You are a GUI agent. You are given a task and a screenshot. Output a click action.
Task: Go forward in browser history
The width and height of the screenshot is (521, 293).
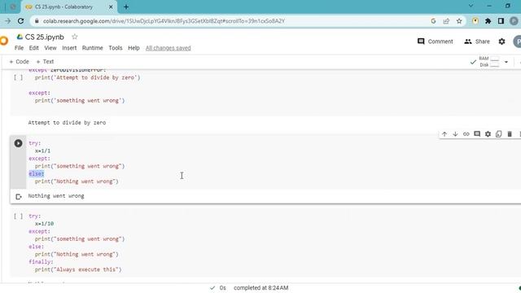[x=7, y=21]
